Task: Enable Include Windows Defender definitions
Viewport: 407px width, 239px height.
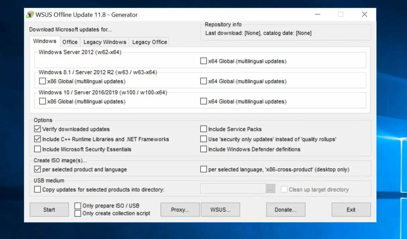Action: (x=203, y=149)
